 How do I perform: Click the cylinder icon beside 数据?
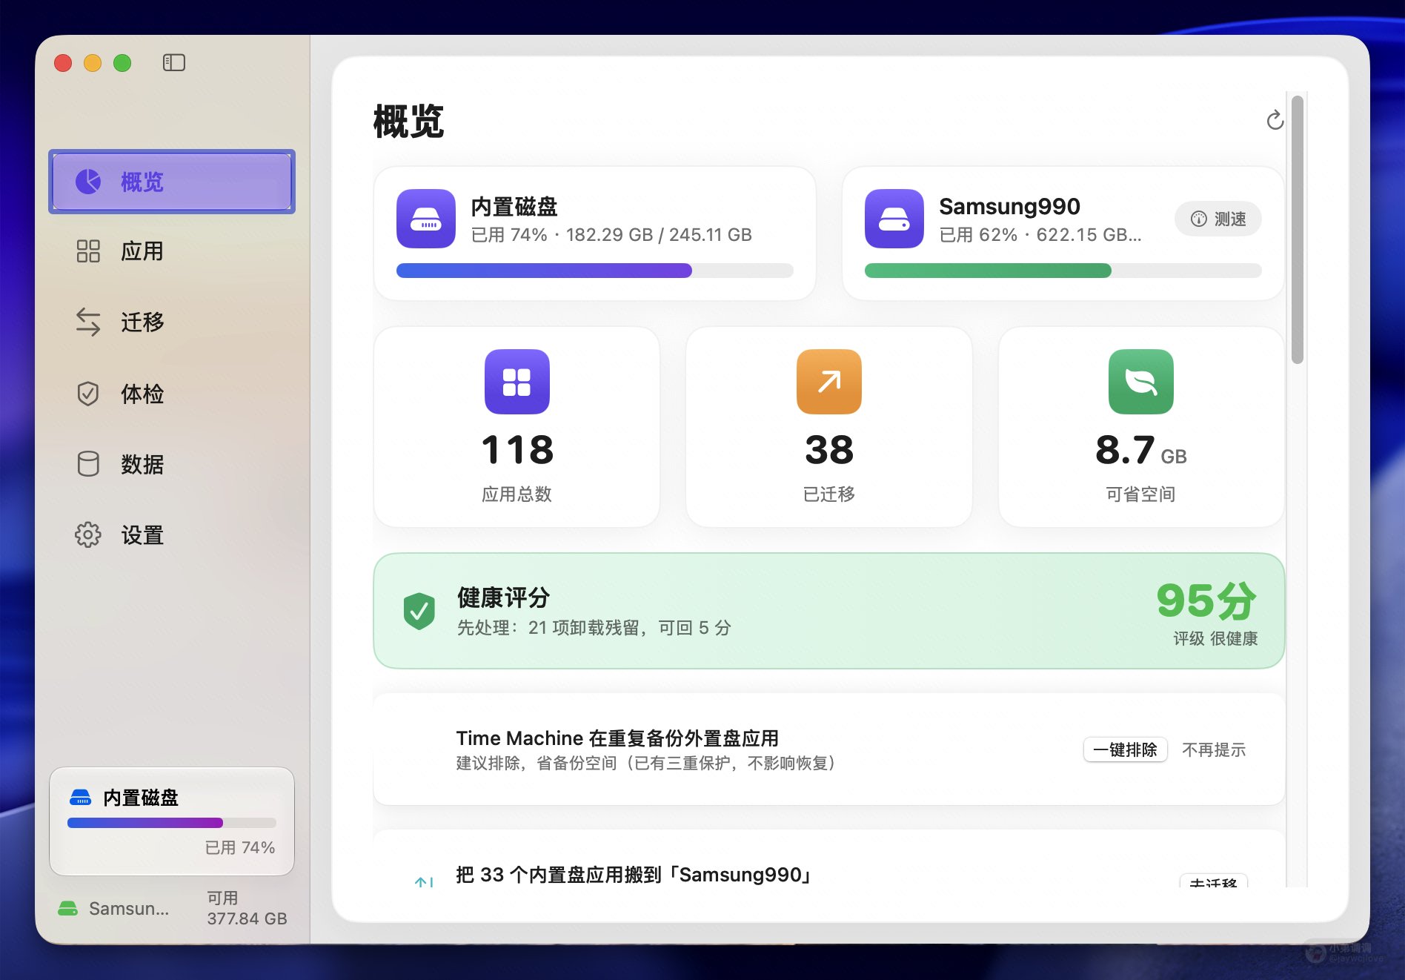click(88, 464)
